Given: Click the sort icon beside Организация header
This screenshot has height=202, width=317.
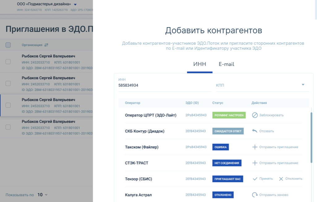Looking at the screenshot, I should [46, 45].
